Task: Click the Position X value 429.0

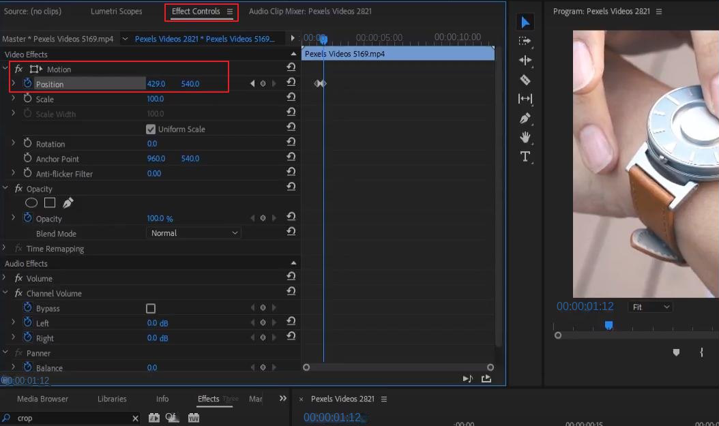Action: pyautogui.click(x=156, y=84)
